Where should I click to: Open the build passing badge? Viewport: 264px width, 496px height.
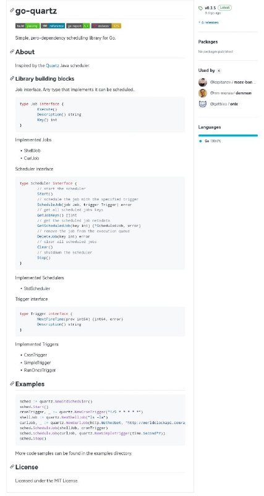click(x=27, y=26)
